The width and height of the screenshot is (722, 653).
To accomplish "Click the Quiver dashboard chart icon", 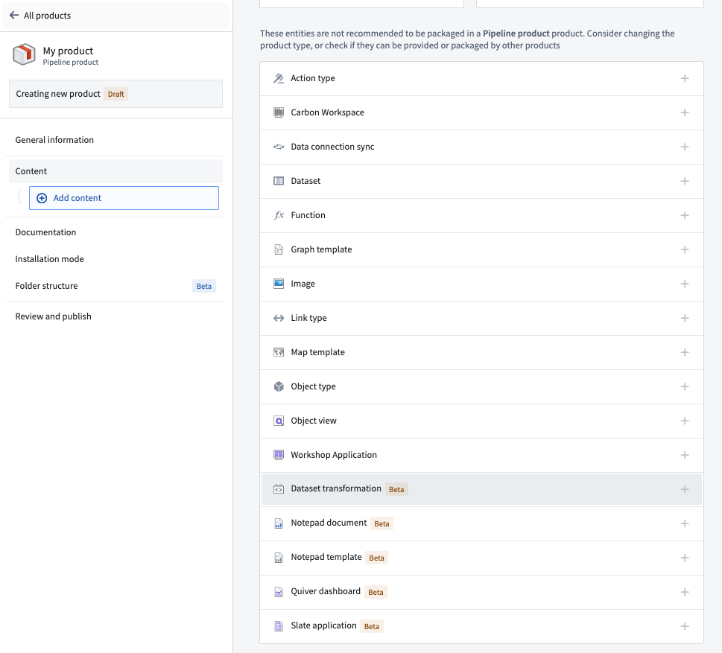I will coord(279,592).
